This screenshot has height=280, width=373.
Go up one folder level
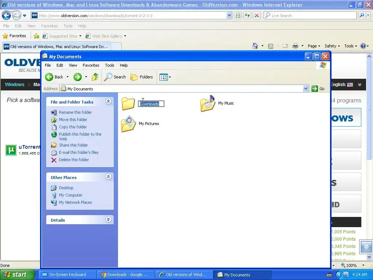(x=95, y=77)
